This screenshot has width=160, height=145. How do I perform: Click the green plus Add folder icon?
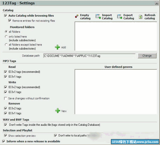(x=57, y=47)
